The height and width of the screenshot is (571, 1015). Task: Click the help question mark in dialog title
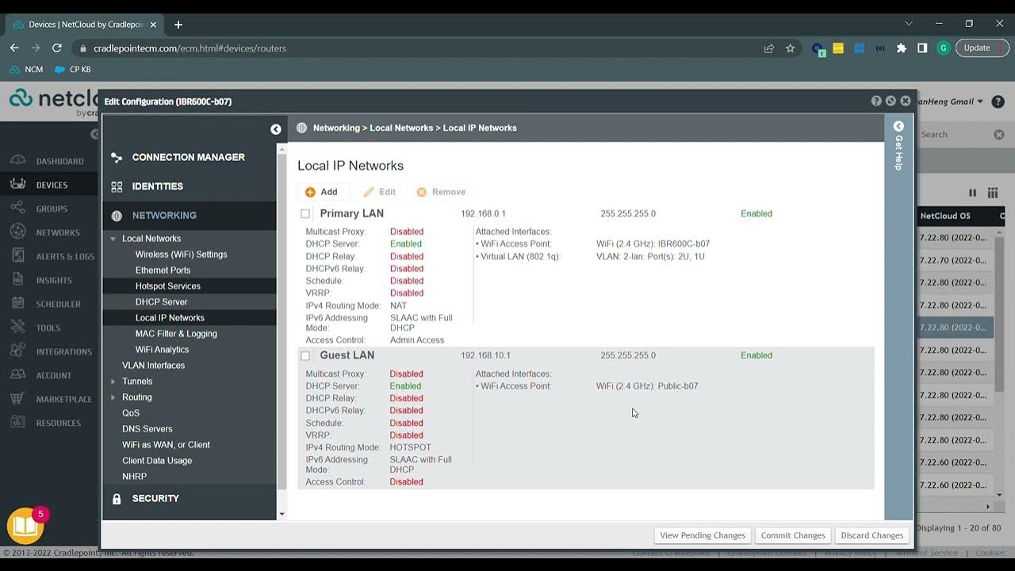click(x=876, y=102)
